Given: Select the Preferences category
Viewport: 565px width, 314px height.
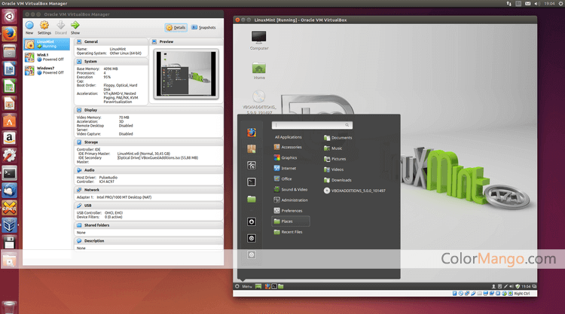Looking at the screenshot, I should coord(288,211).
